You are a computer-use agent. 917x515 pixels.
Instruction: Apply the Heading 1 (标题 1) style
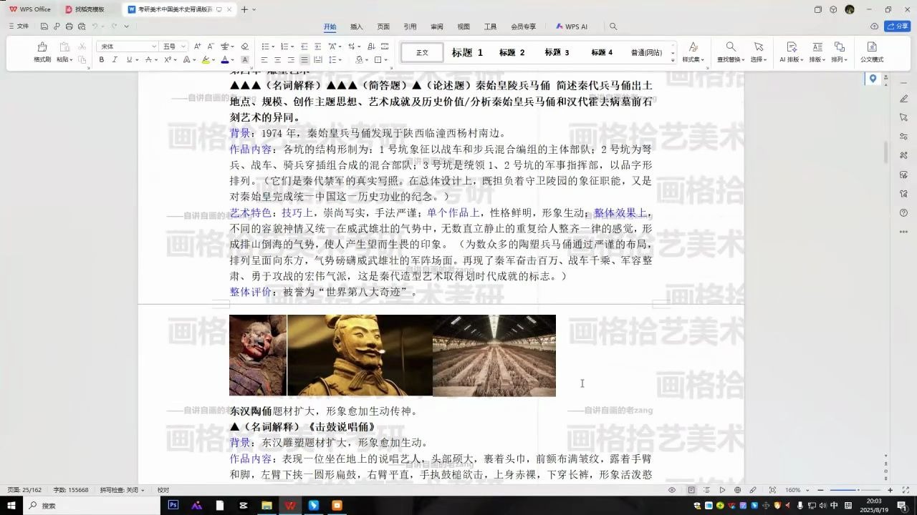click(x=467, y=52)
